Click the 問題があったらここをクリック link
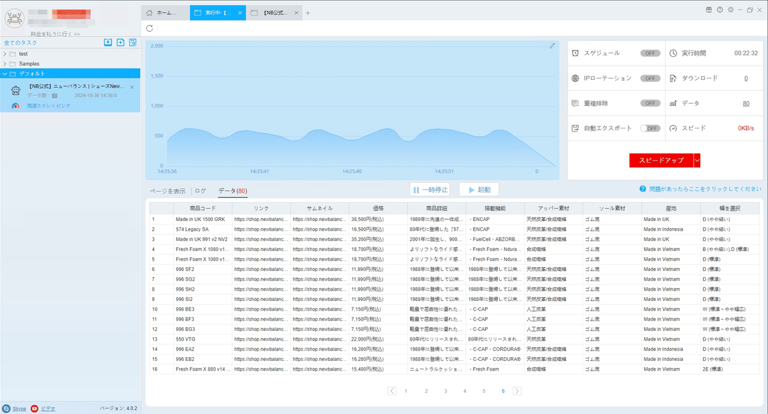768x414 pixels. 705,189
